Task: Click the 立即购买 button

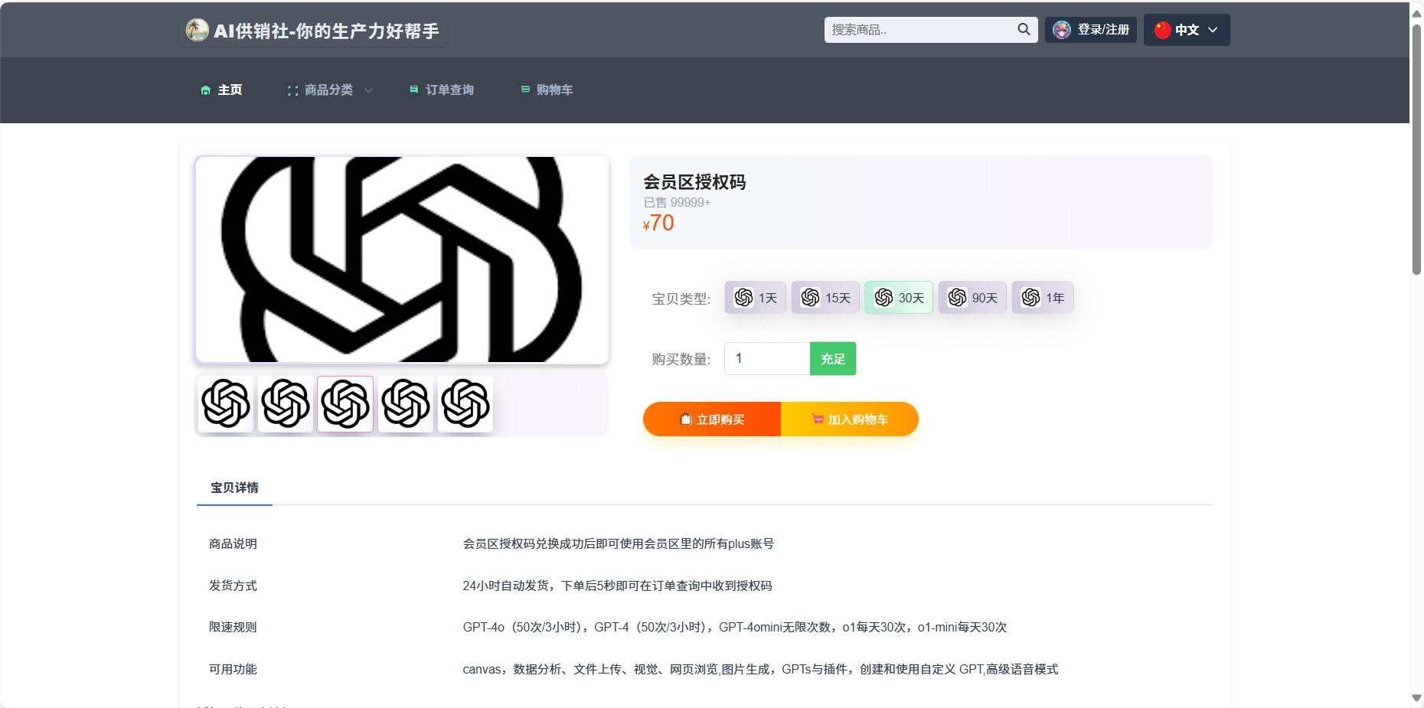Action: (712, 419)
